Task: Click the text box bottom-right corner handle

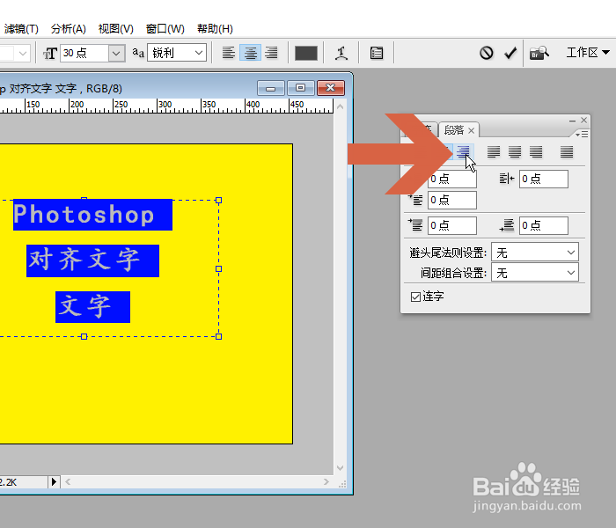Action: (219, 337)
